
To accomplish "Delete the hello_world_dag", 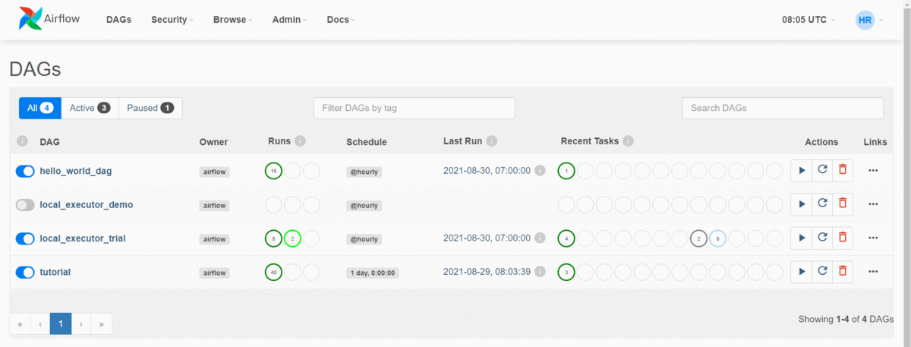I will point(843,171).
